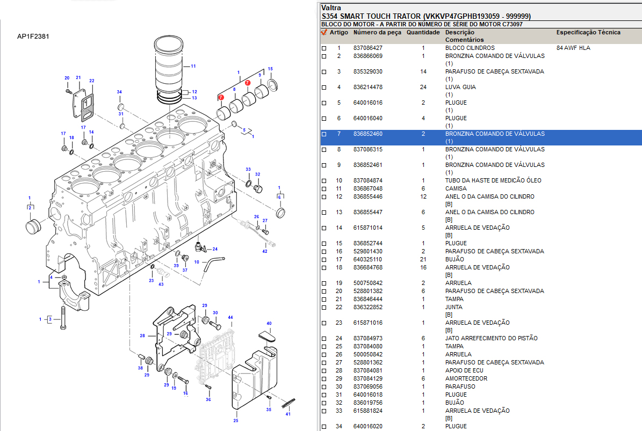Click the red checkmark icon in table header
642x431 pixels.
pos(324,32)
